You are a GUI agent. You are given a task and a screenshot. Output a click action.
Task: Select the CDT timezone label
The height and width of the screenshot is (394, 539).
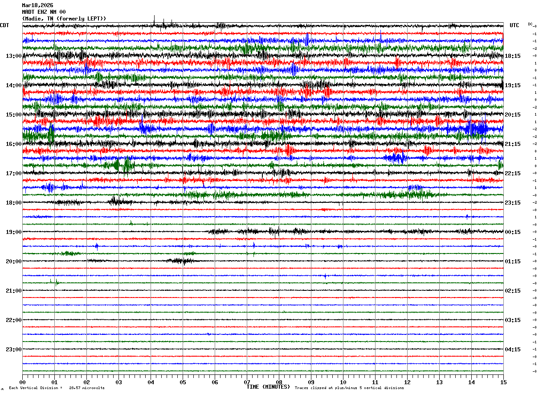pyautogui.click(x=4, y=25)
